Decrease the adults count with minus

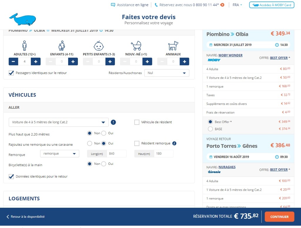coord(14,61)
